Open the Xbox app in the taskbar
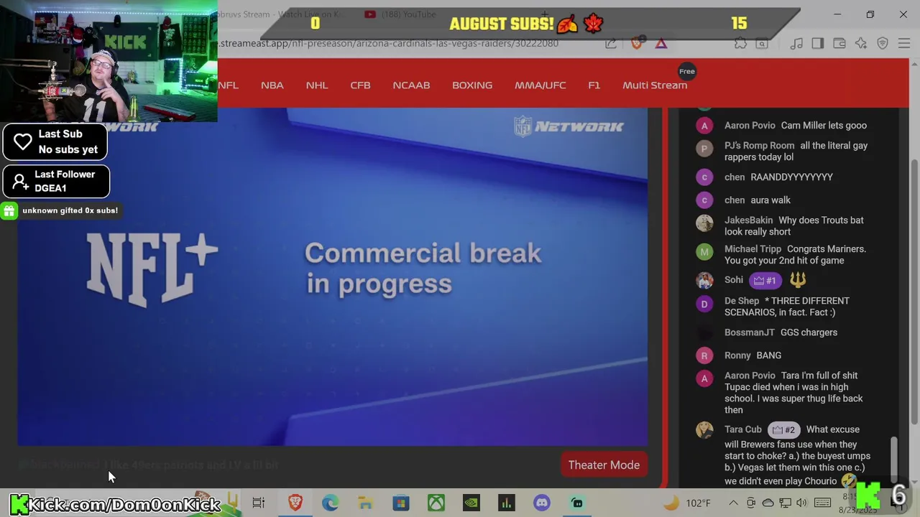 click(436, 503)
